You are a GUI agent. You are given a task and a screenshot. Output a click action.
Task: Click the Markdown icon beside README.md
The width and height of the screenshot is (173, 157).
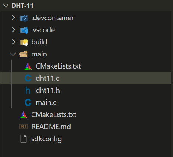click(24, 127)
